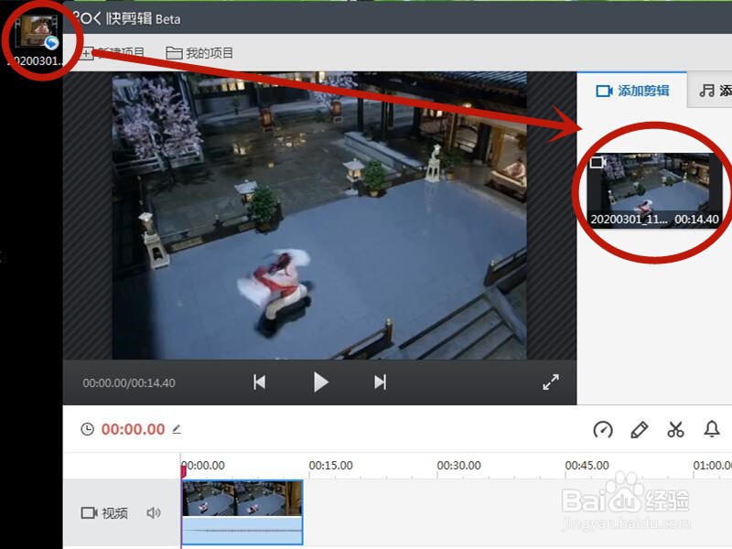732x549 pixels.
Task: Switch to the 添加剪辑 tab
Action: tap(632, 91)
